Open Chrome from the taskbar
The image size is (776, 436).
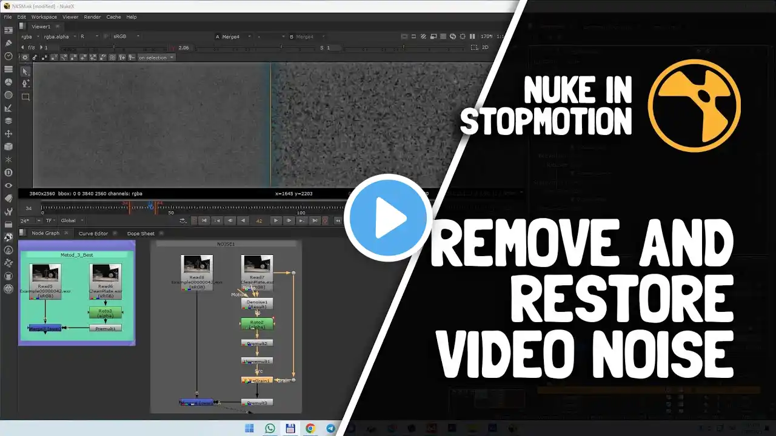(310, 428)
